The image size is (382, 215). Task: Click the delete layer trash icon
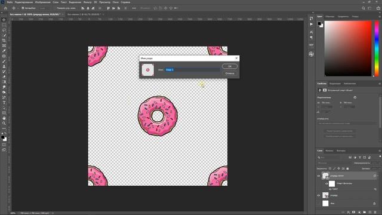(375, 213)
